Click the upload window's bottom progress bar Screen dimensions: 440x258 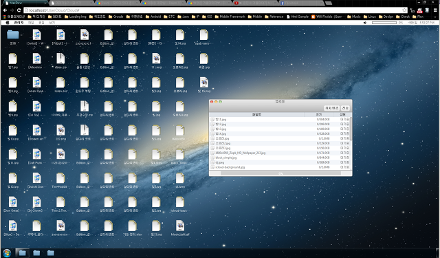pyautogui.click(x=280, y=173)
